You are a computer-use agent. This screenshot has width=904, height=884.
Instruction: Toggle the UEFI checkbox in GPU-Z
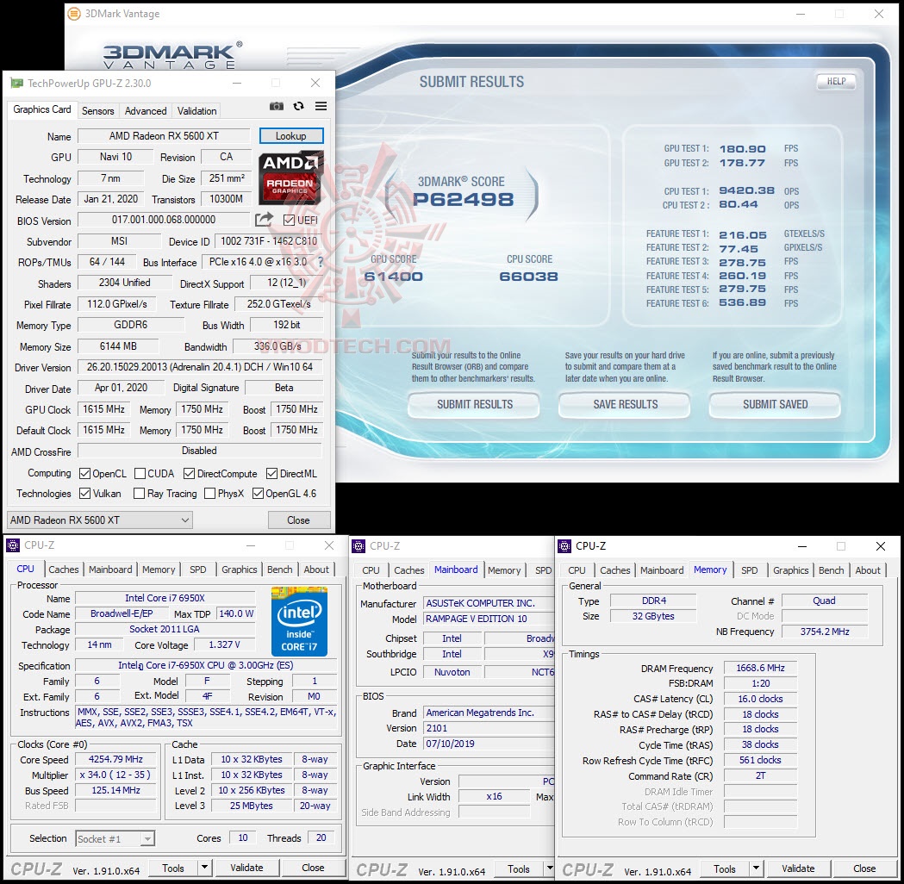click(x=289, y=220)
